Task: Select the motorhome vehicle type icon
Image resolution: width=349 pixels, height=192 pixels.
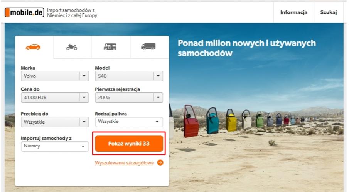Action: pyautogui.click(x=110, y=47)
